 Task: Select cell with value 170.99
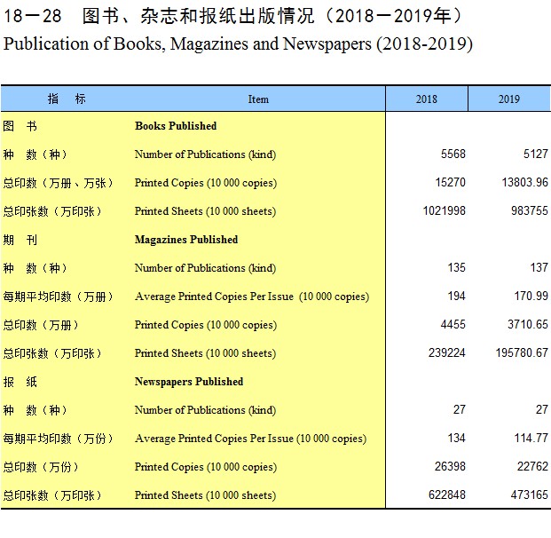pos(531,296)
